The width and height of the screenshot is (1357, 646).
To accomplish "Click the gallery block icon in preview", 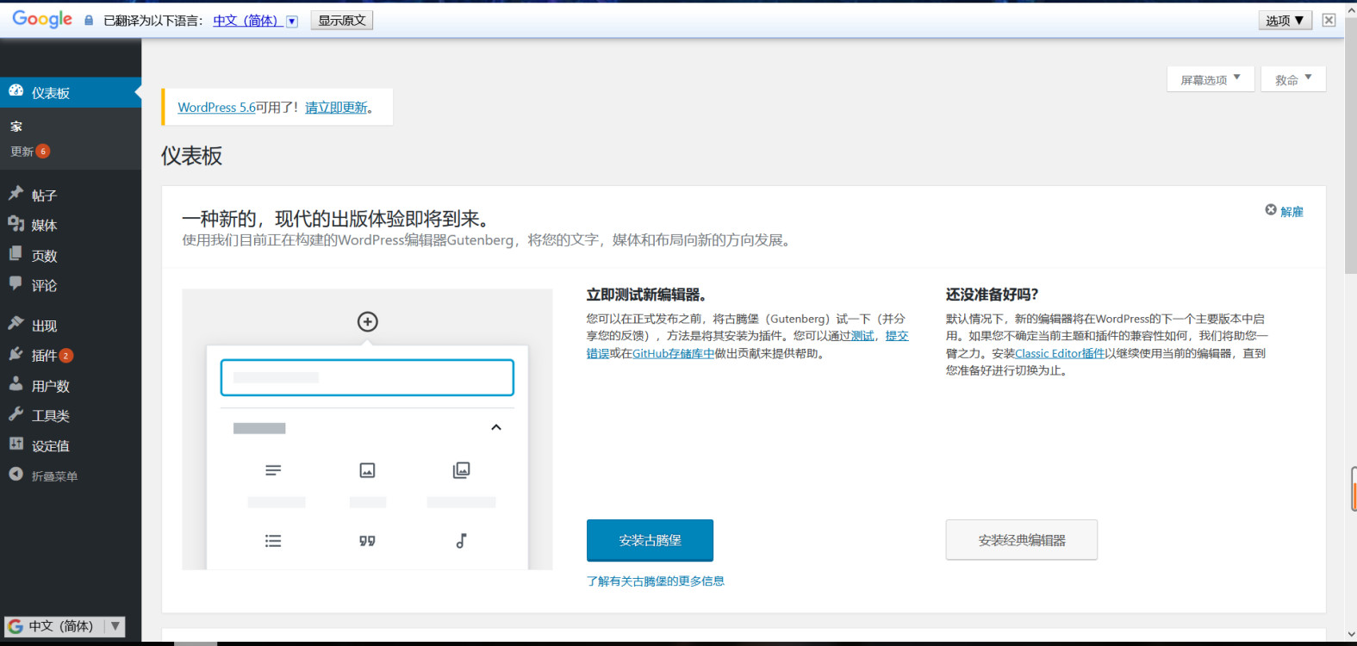I will [x=462, y=470].
